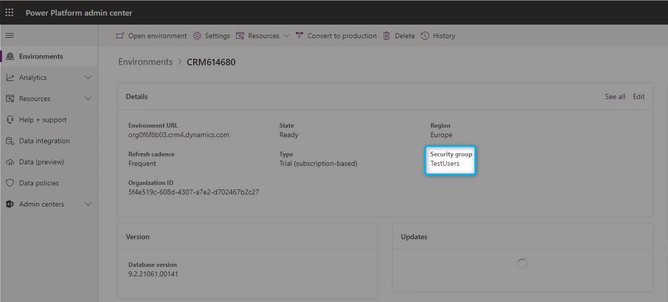Click the Trial (subscription-based) type value

(318, 163)
